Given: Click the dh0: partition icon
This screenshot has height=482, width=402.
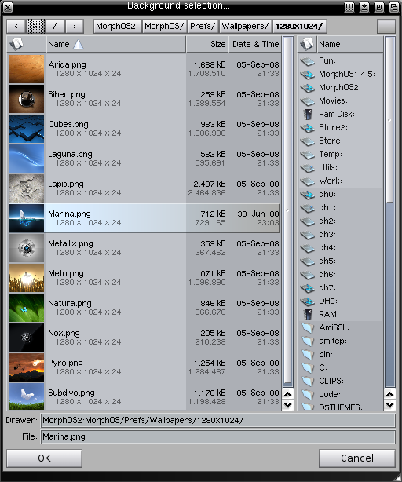Looking at the screenshot, I should (308, 194).
